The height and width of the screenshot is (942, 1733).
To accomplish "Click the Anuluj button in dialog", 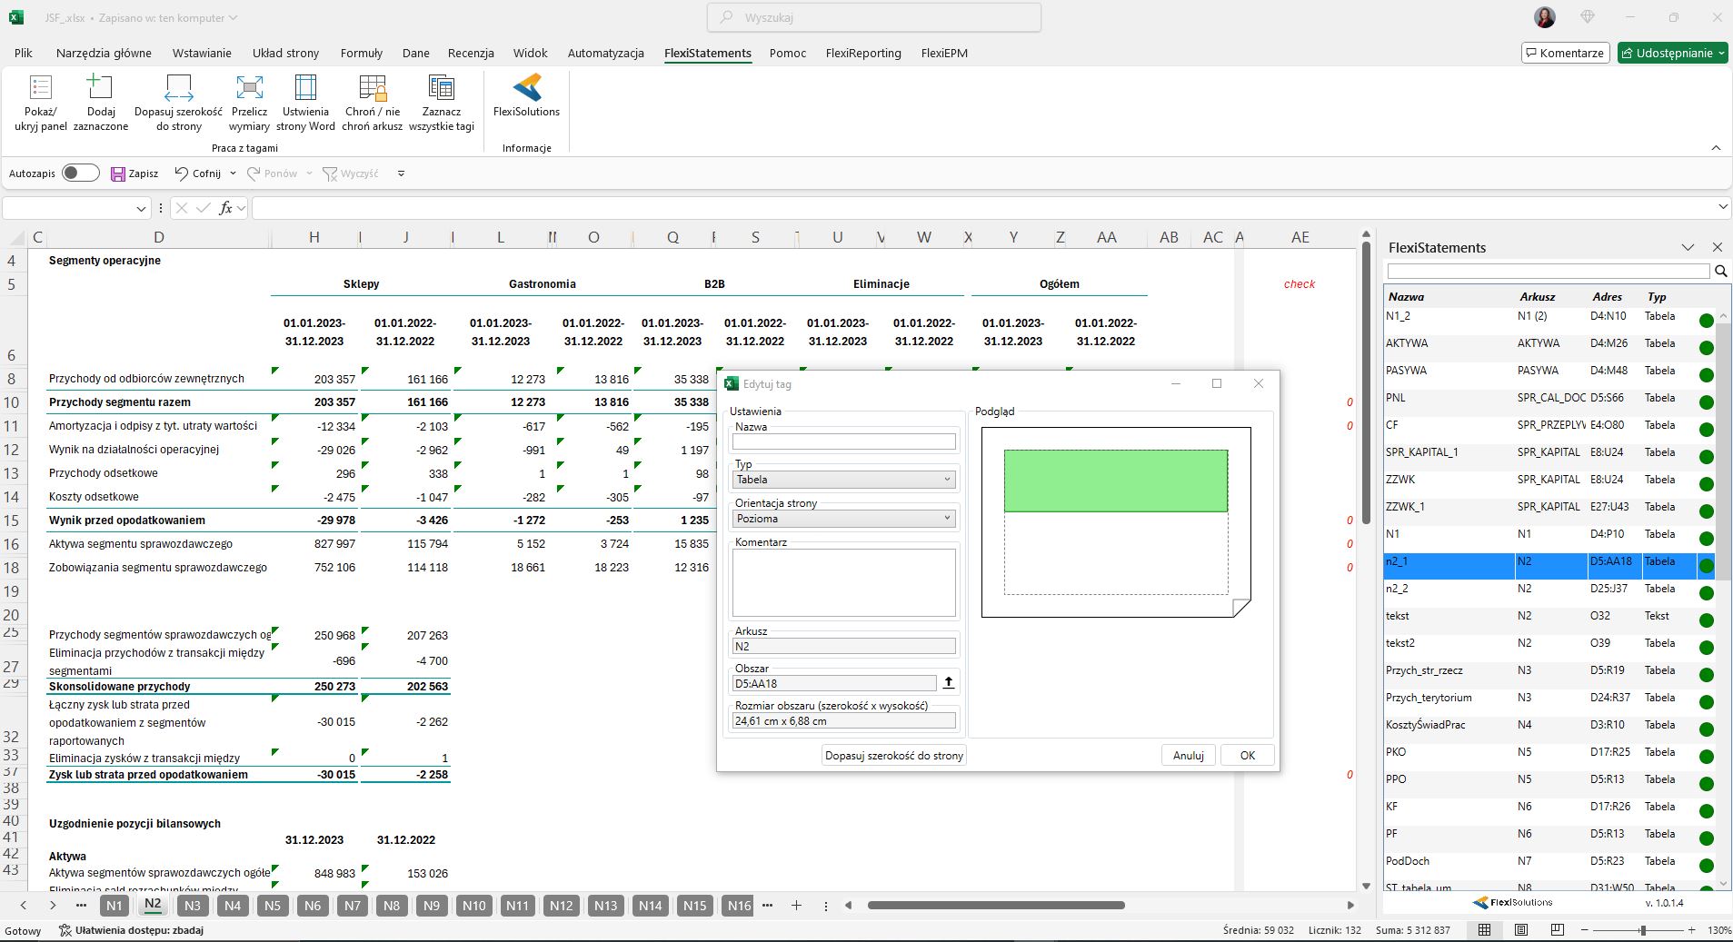I will (1188, 756).
